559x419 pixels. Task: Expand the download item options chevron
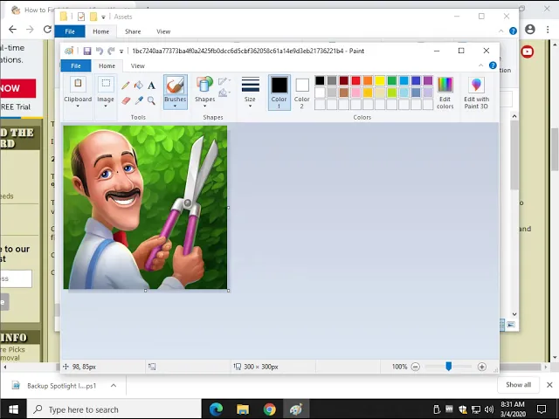tap(114, 386)
